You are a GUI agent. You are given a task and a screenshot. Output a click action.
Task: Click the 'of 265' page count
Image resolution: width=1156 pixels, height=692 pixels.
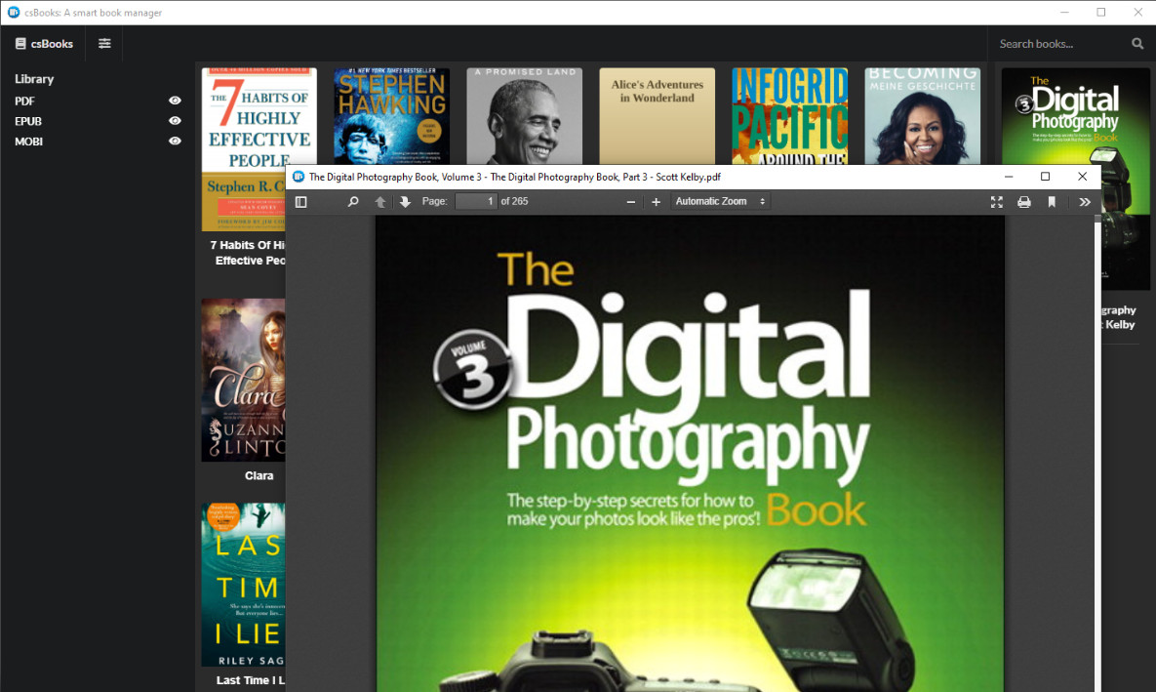coord(515,201)
